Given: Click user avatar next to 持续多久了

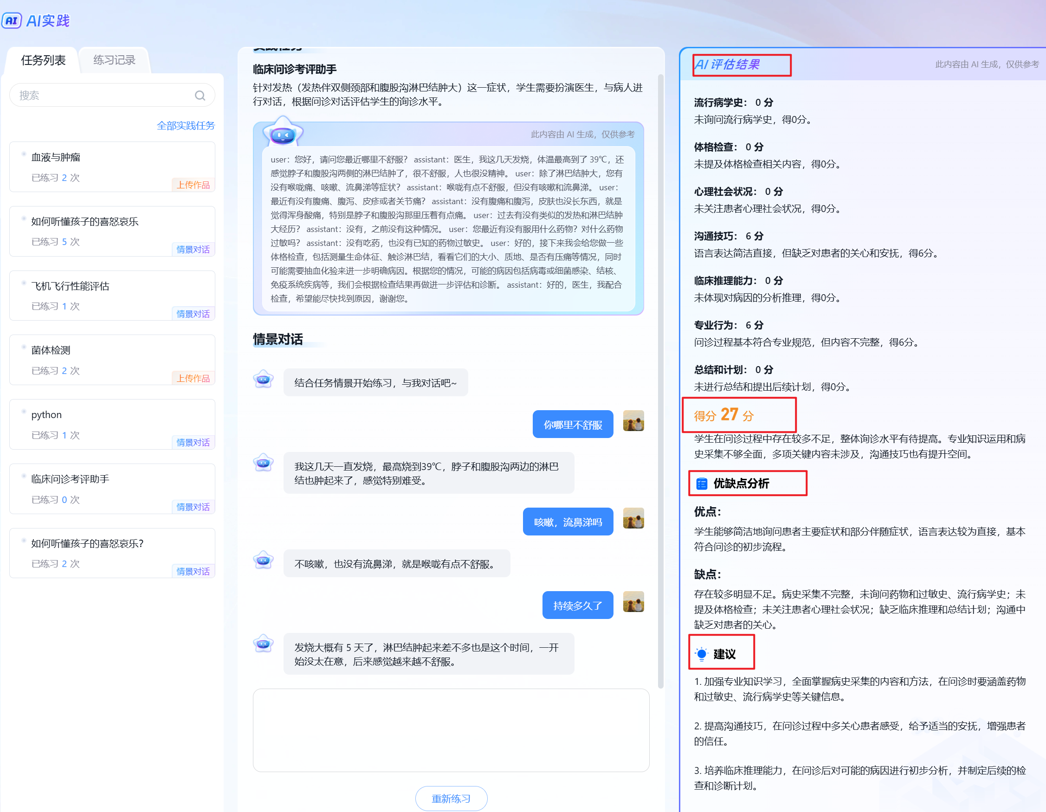Looking at the screenshot, I should pyautogui.click(x=633, y=602).
